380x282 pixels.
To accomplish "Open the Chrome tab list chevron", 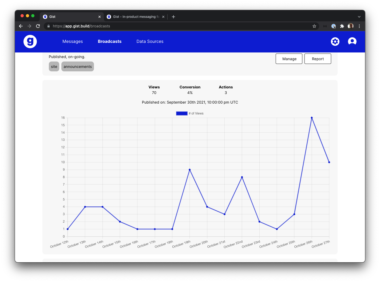I will [x=359, y=17].
